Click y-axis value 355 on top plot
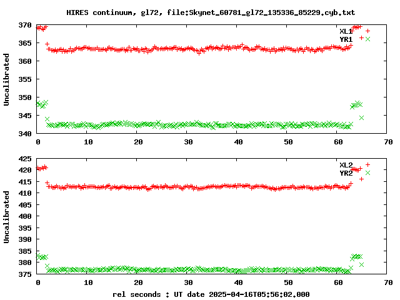 click(25, 79)
